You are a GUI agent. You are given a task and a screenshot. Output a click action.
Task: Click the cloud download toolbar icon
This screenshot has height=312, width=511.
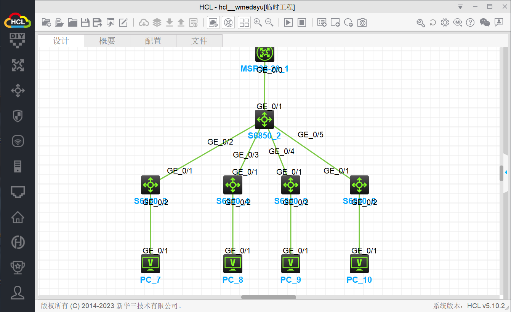click(144, 22)
